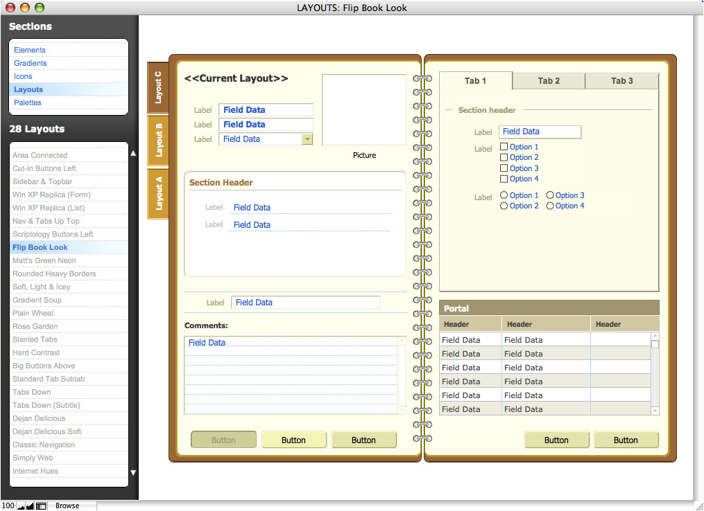Click the portal scrollbar thumb
704x511 pixels.
tap(655, 344)
